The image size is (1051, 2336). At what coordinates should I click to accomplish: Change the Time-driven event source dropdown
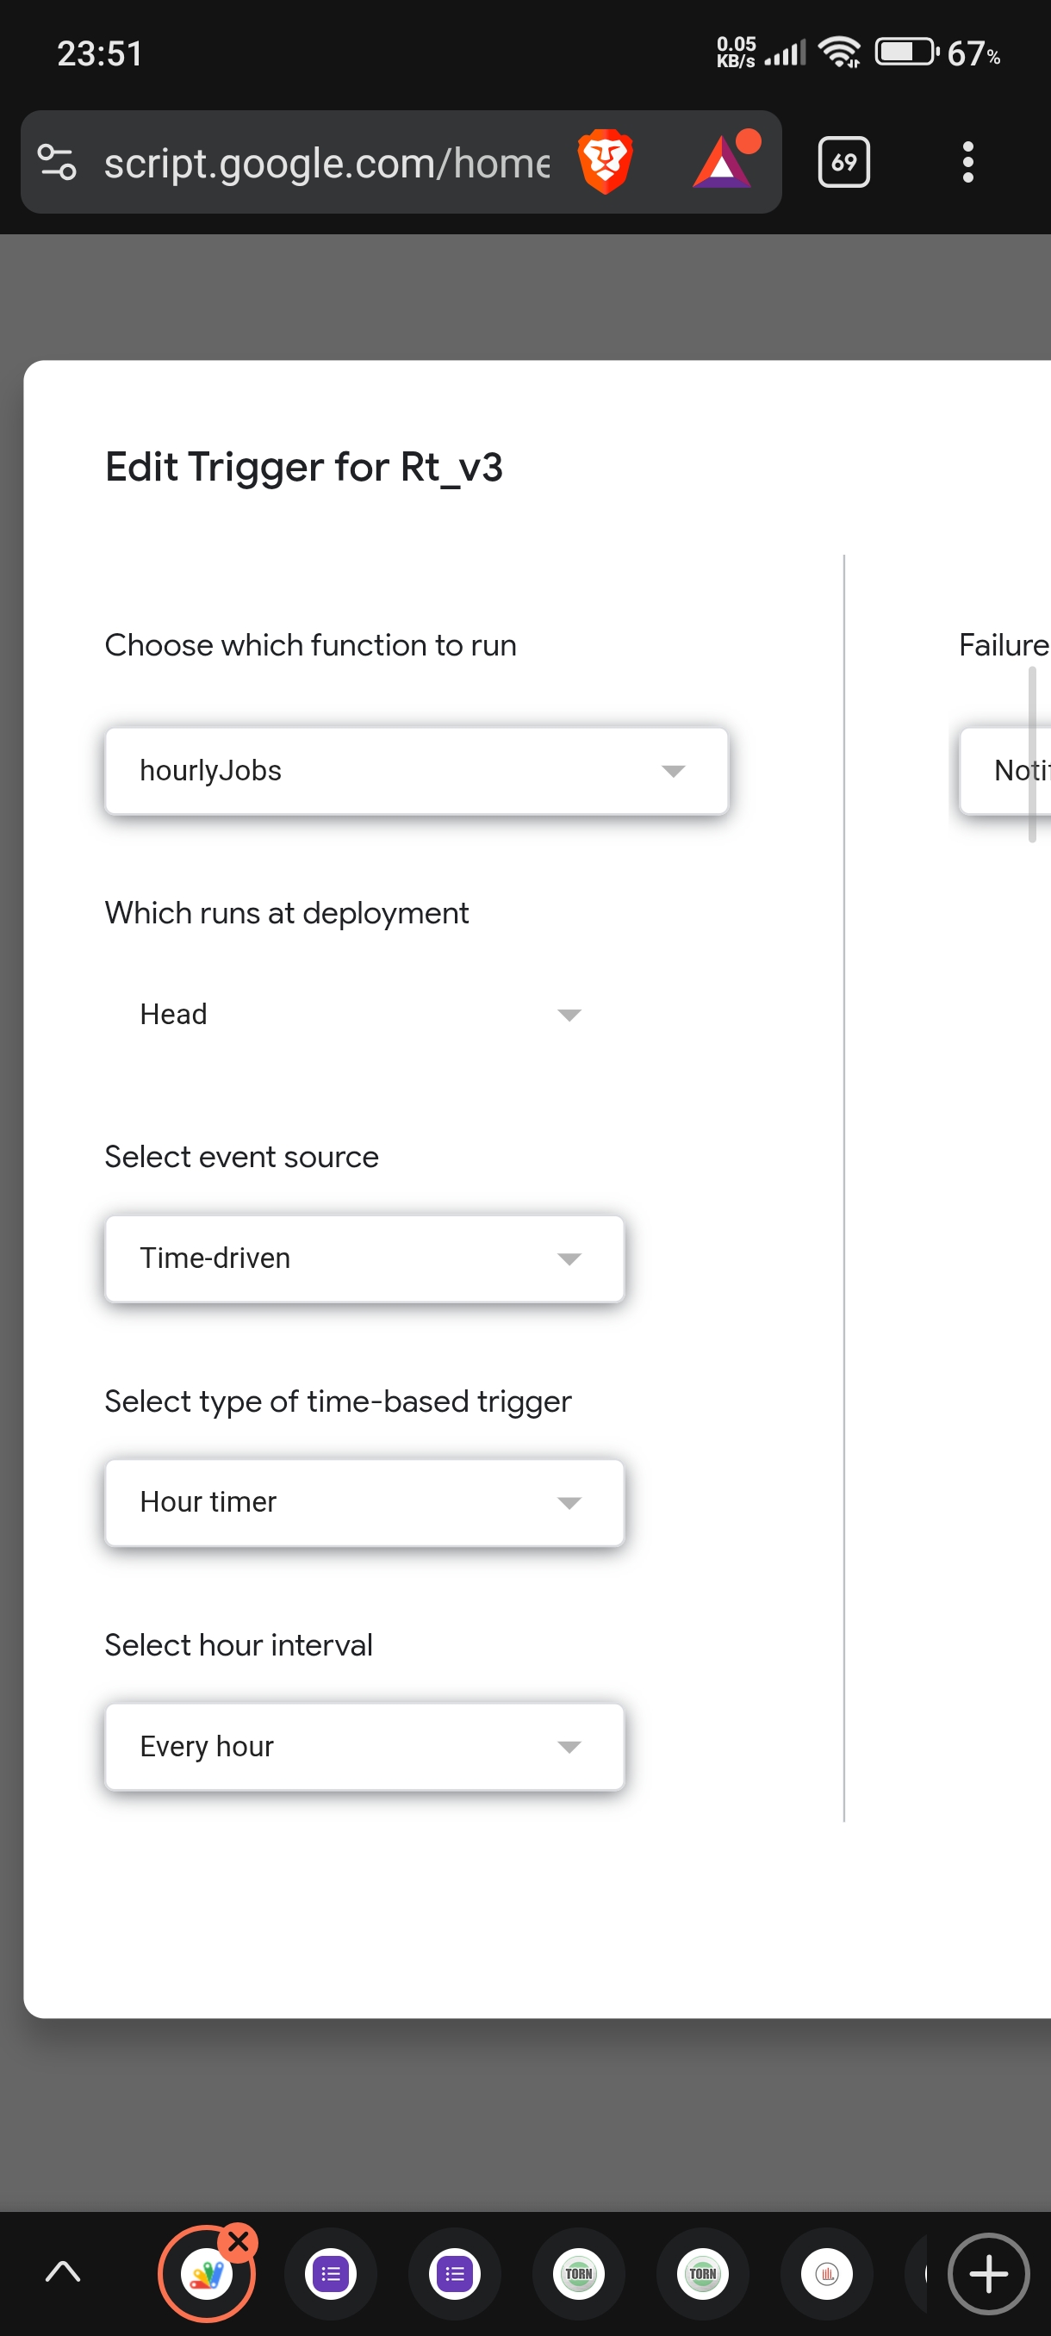[364, 1258]
